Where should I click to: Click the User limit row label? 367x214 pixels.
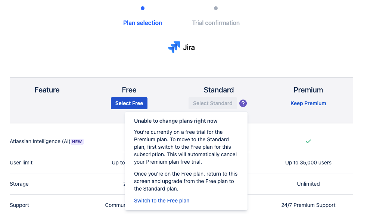[x=21, y=163]
